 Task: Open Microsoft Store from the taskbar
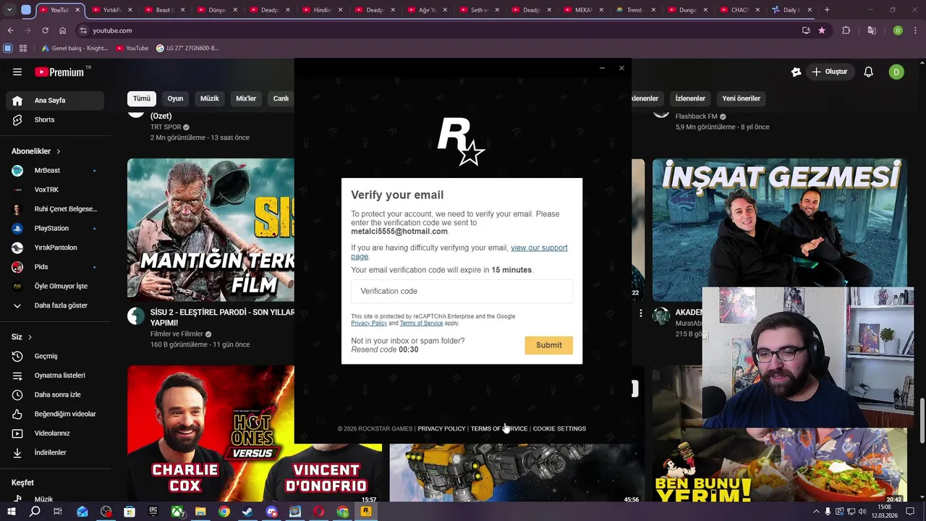pyautogui.click(x=129, y=512)
